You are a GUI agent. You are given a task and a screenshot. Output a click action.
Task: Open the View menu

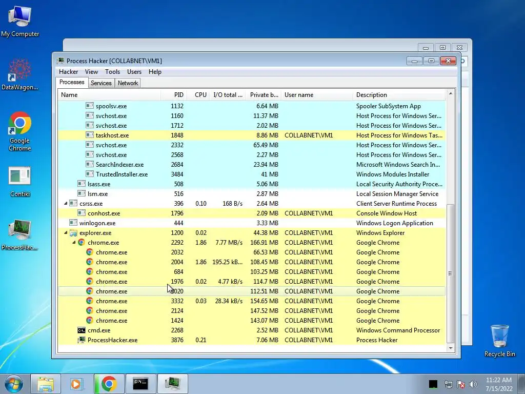91,72
